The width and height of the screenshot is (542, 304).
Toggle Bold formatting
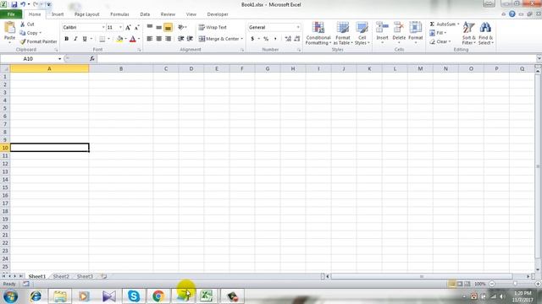click(x=66, y=39)
